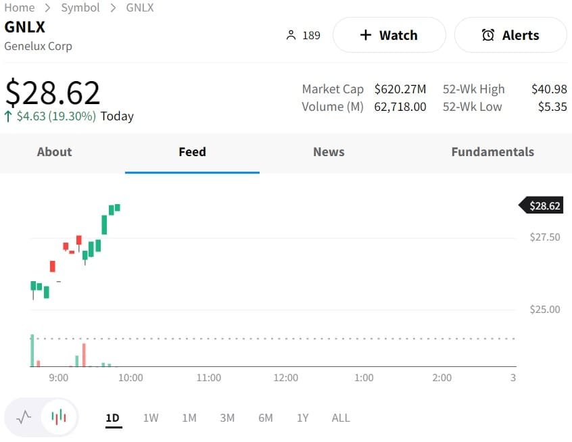Image resolution: width=572 pixels, height=442 pixels.
Task: Select the ALL time range
Action: point(341,418)
